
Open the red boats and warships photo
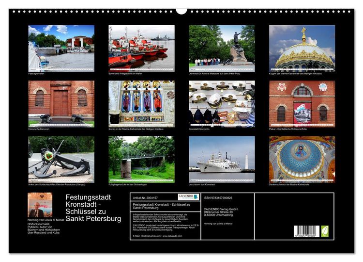[x=141, y=48]
